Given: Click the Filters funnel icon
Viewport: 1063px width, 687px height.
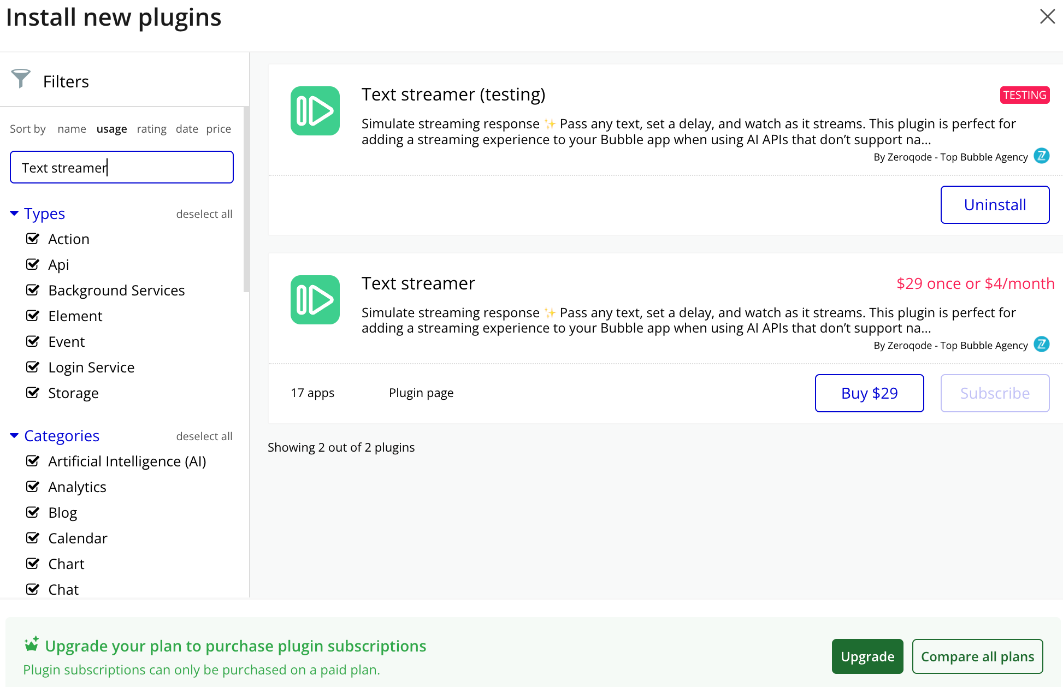Looking at the screenshot, I should 21,79.
